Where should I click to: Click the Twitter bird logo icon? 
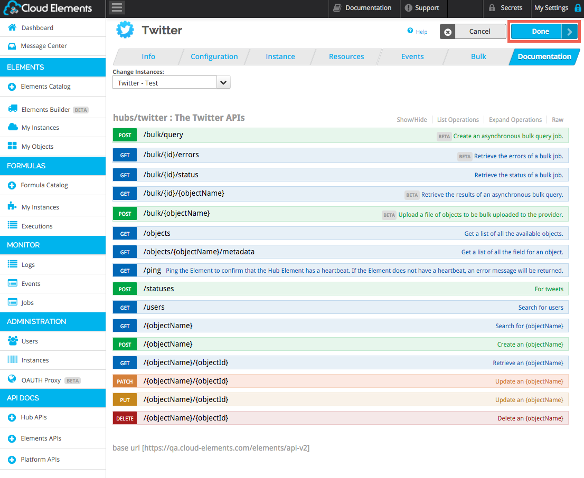[125, 30]
